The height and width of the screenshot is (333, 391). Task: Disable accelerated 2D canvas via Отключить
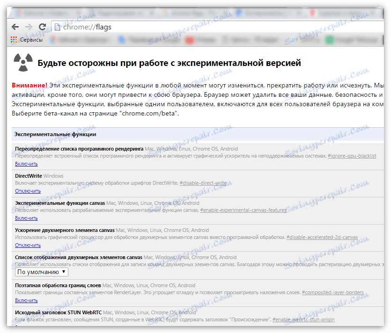point(28,246)
